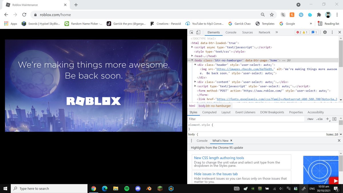
Task: Open the Properties tab
Action: (296, 112)
